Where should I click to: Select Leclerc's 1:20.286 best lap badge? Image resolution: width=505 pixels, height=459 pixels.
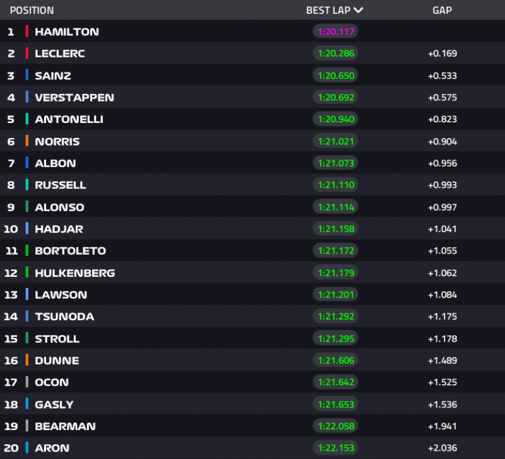point(335,54)
